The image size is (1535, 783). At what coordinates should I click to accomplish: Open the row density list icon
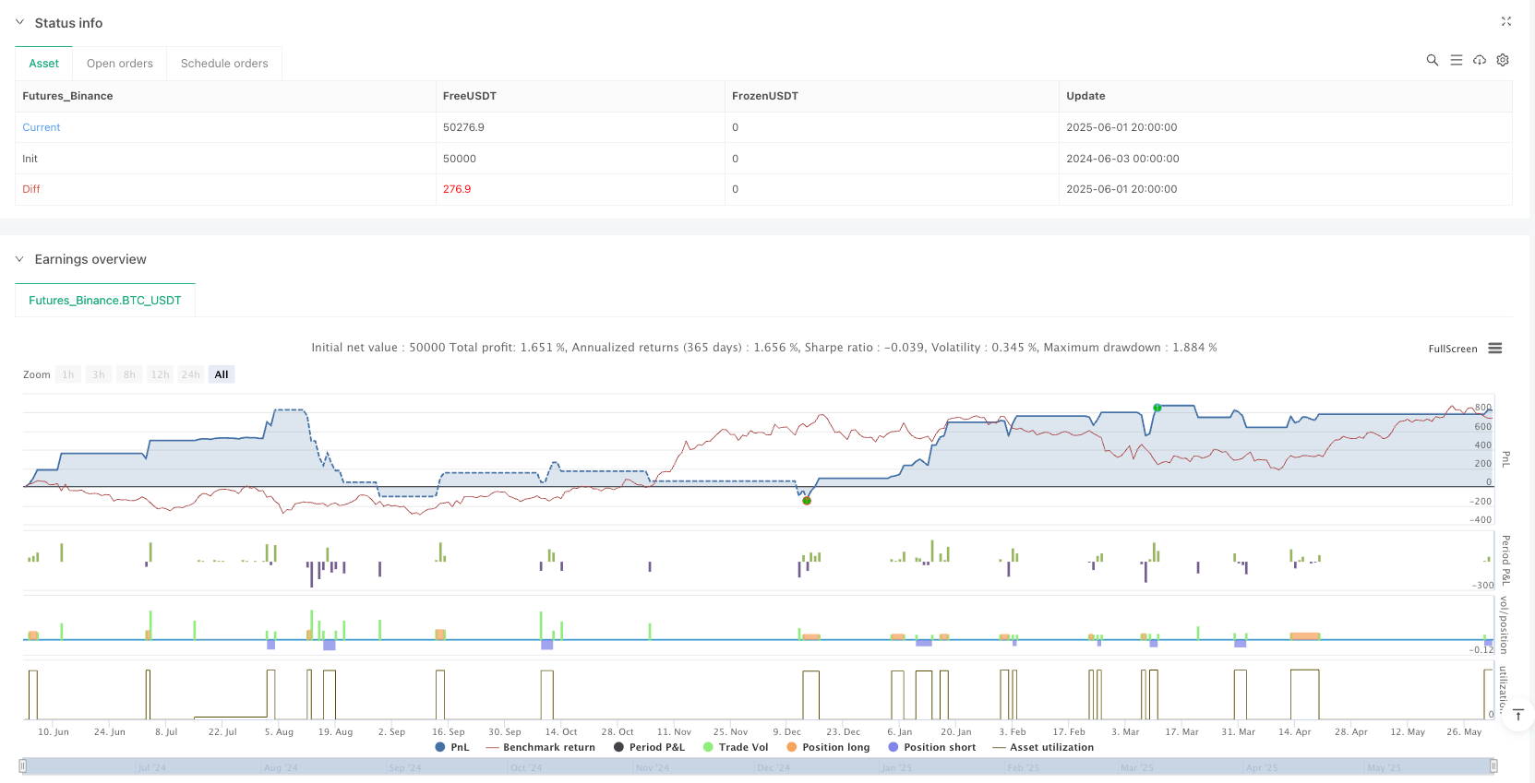[1457, 60]
